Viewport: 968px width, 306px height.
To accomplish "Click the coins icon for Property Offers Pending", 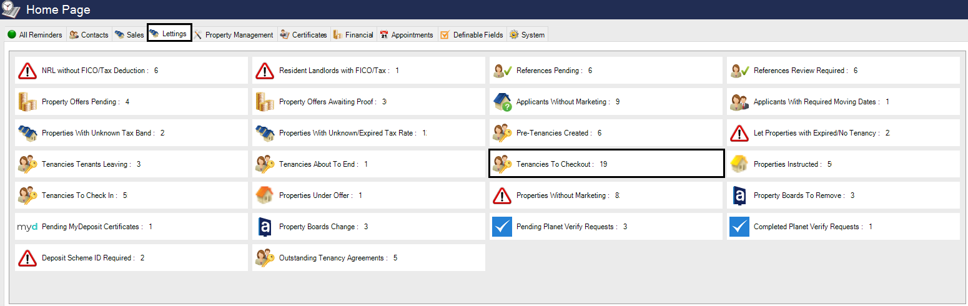I will 27,102.
